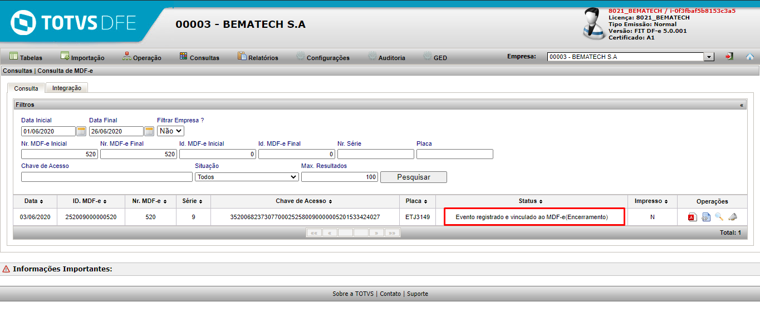The width and height of the screenshot is (760, 312).
Task: Sort the table by ID. MDF-e column
Action: (89, 201)
